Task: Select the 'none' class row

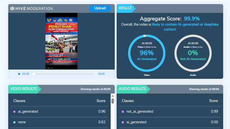Action: pyautogui.click(x=59, y=122)
